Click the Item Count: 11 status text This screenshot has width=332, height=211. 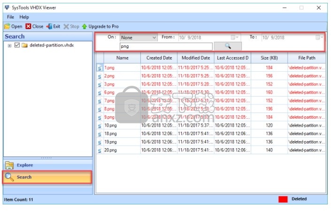(x=18, y=200)
